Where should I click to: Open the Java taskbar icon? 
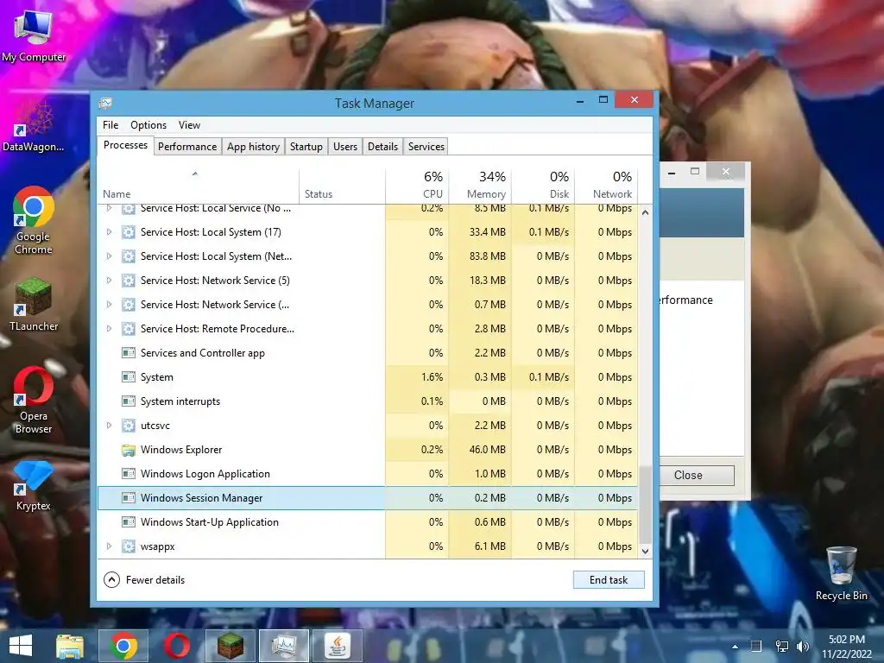point(338,646)
